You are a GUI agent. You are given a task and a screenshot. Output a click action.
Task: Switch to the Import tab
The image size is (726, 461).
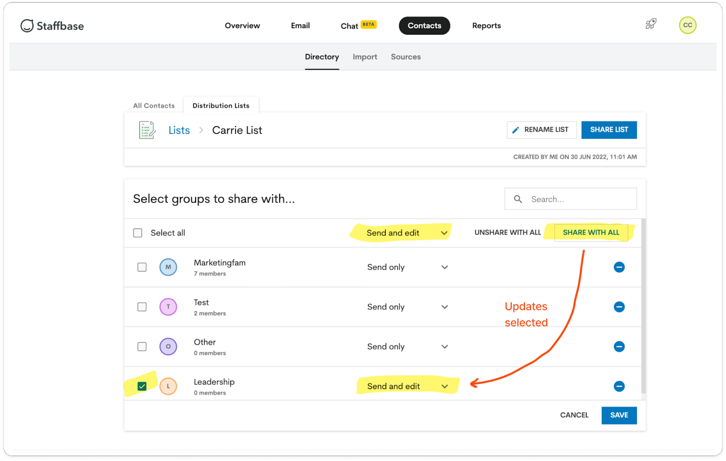click(365, 57)
